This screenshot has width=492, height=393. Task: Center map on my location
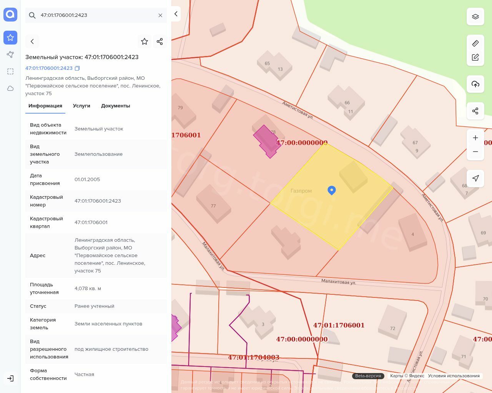pos(475,178)
